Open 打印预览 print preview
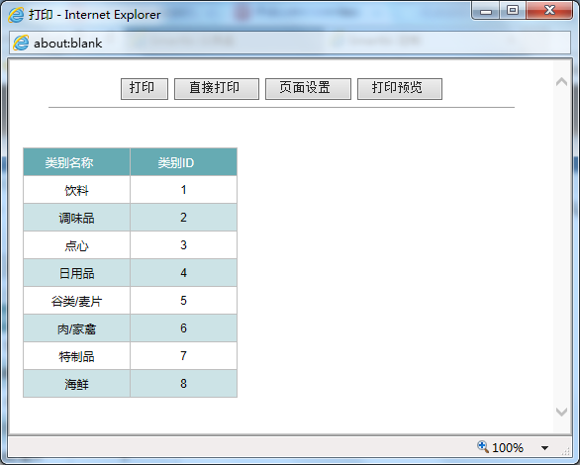 (x=400, y=89)
